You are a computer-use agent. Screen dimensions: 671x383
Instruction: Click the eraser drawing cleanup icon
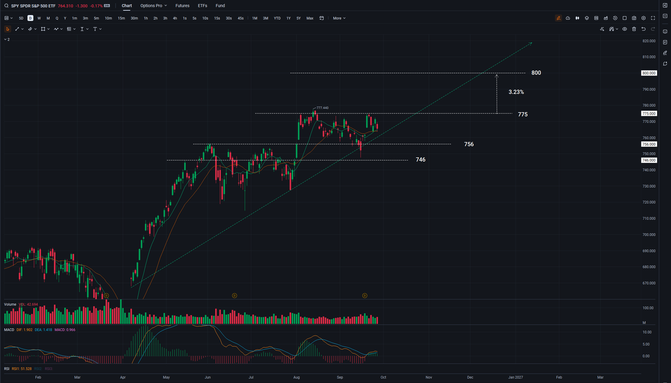(602, 29)
